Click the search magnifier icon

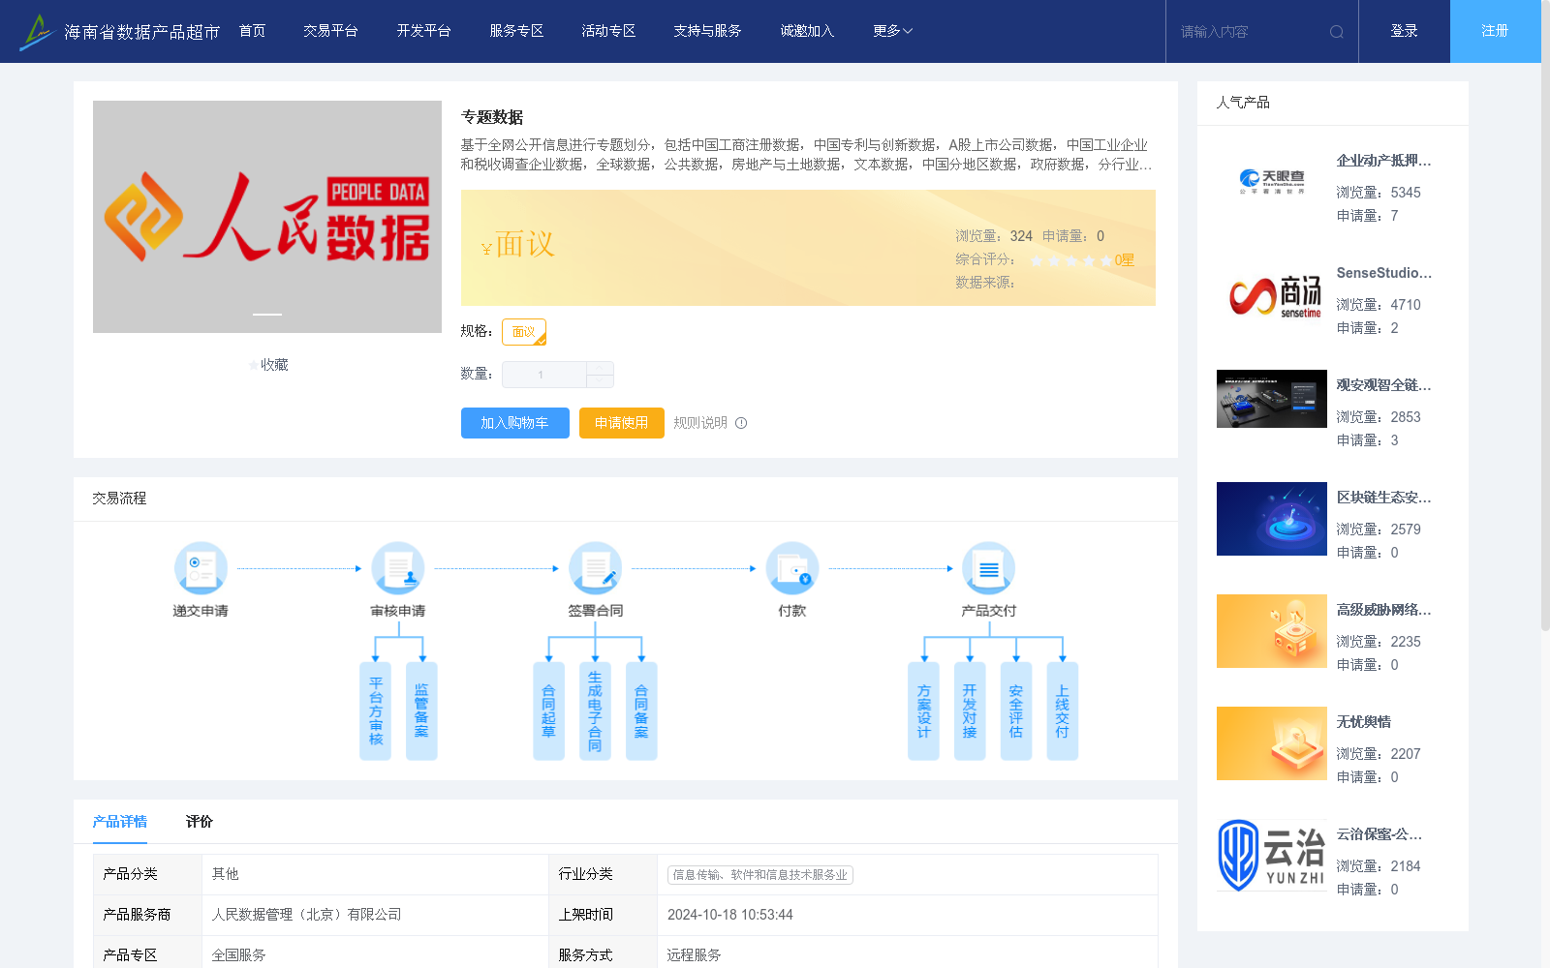point(1337,32)
